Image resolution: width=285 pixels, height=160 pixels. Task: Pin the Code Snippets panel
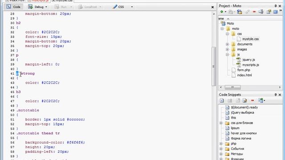coord(276,95)
